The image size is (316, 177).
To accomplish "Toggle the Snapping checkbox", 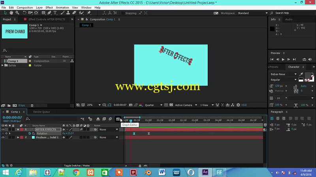I will click(x=123, y=13).
